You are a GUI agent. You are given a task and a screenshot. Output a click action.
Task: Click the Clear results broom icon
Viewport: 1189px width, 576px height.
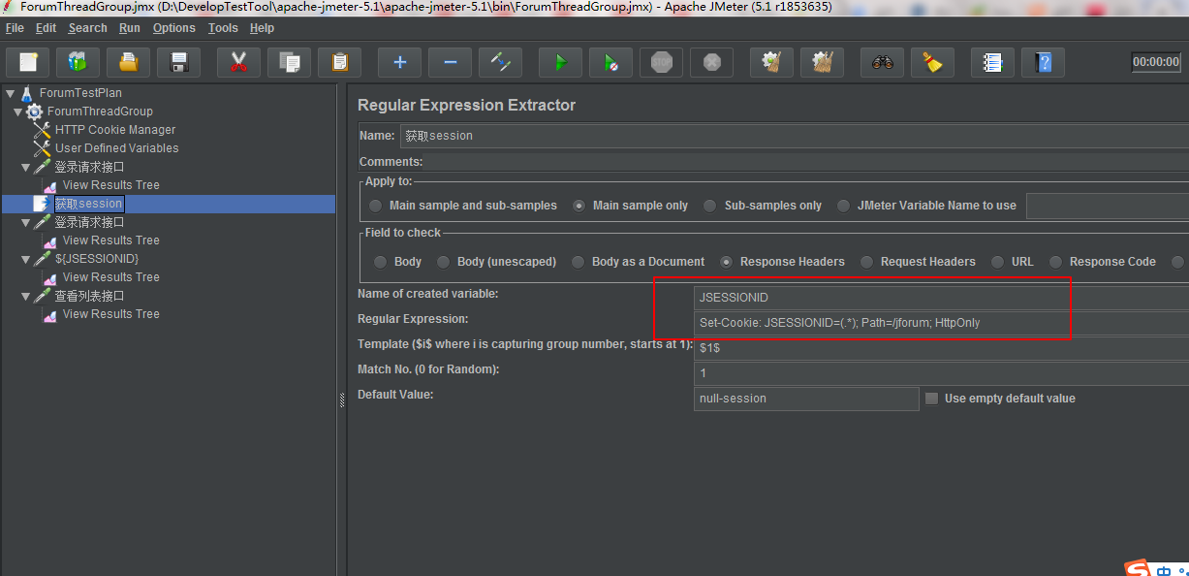pos(771,62)
